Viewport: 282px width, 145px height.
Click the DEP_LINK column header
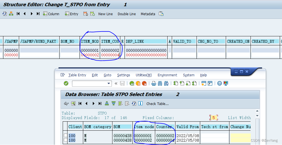[146, 41]
